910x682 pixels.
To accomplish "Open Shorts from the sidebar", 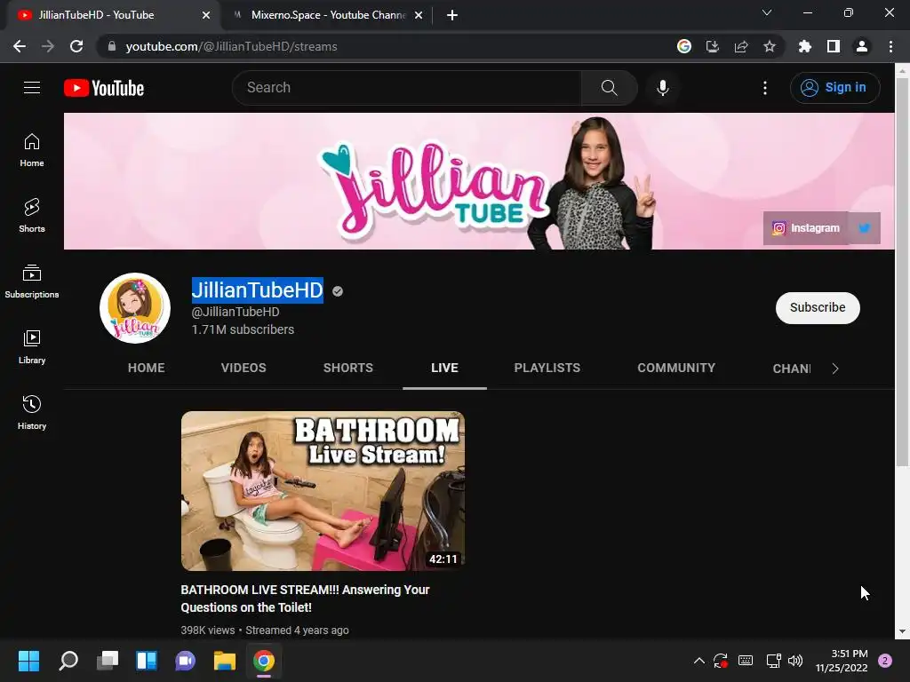I will point(32,215).
